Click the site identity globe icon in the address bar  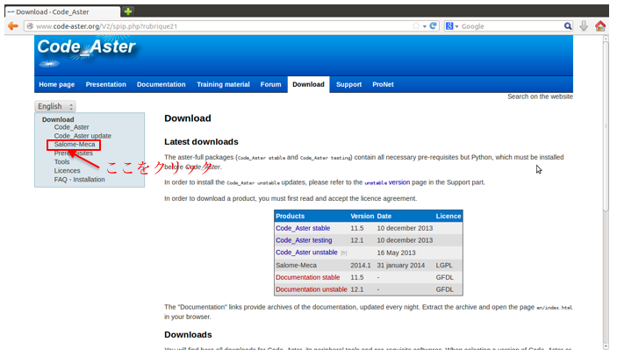pyautogui.click(x=30, y=26)
